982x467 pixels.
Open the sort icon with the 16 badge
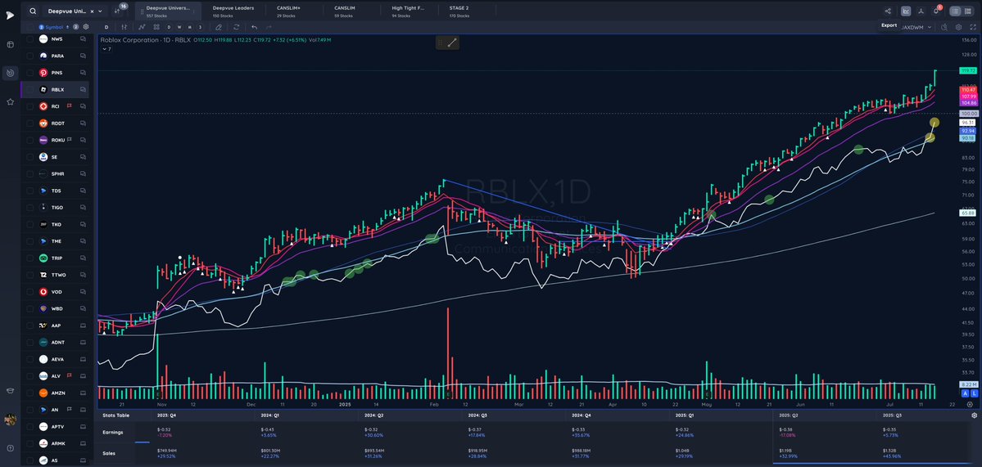[x=119, y=10]
